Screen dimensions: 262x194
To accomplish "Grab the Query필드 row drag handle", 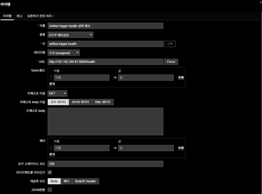I will point(51,78).
